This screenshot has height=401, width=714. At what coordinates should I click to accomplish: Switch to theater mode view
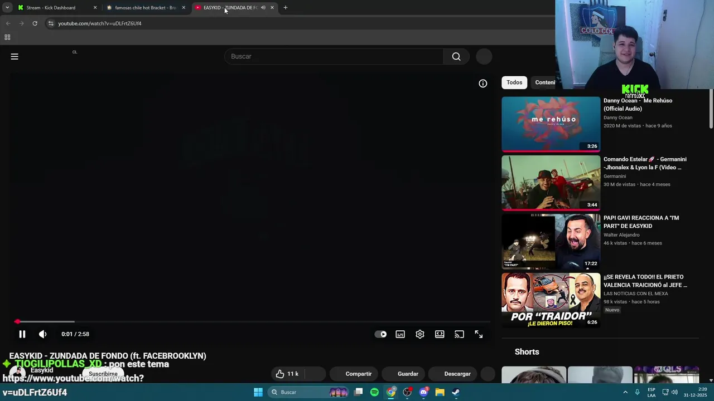440,334
